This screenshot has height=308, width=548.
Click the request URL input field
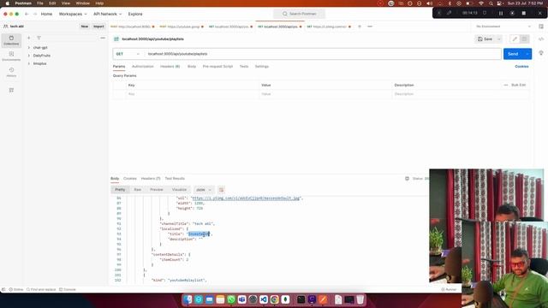323,54
